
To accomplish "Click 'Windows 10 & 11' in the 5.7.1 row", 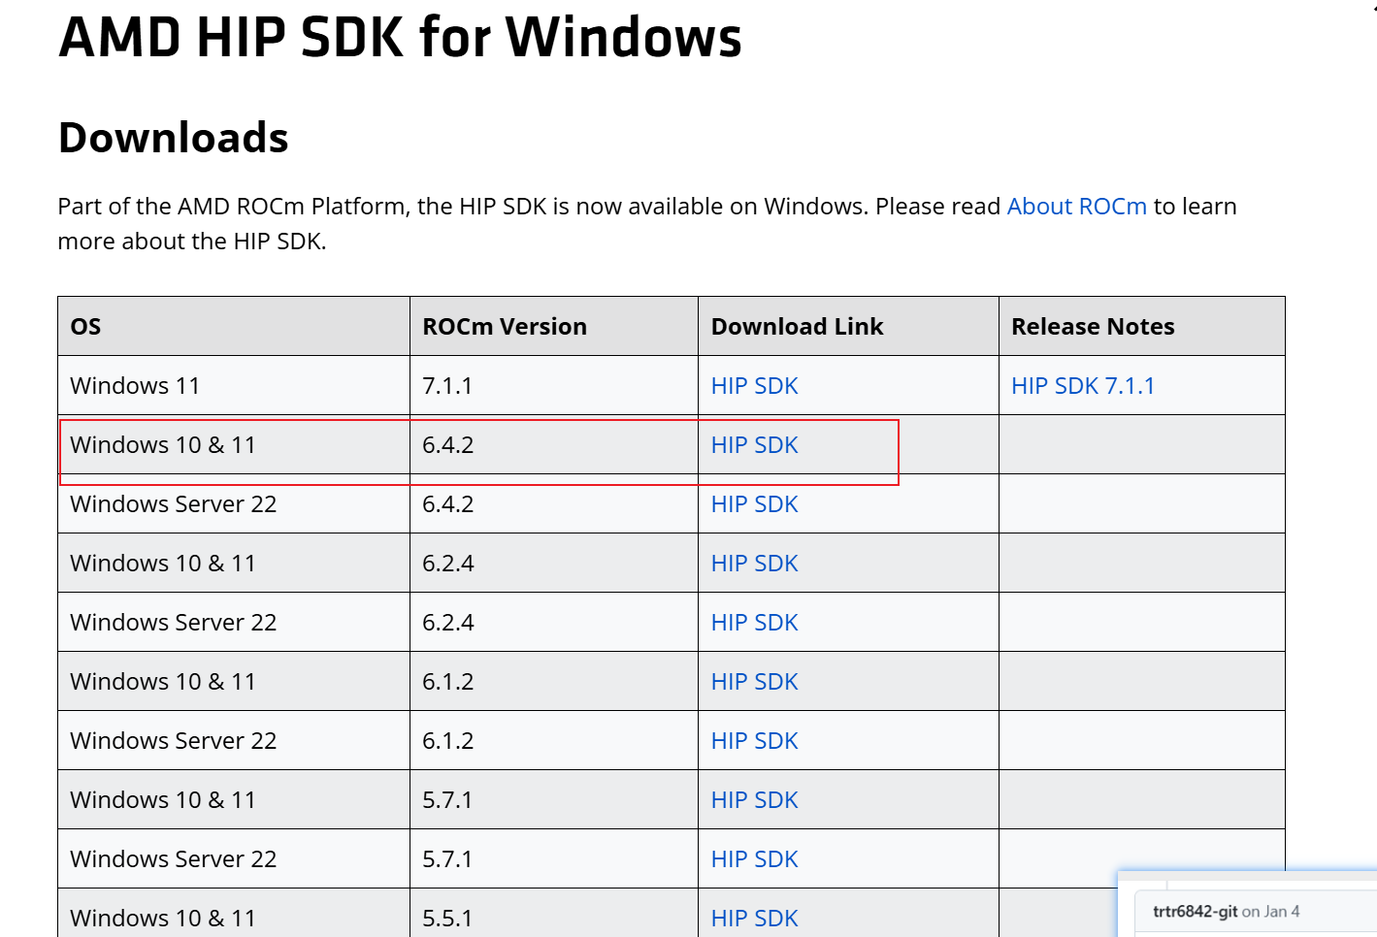I will (x=163, y=800).
